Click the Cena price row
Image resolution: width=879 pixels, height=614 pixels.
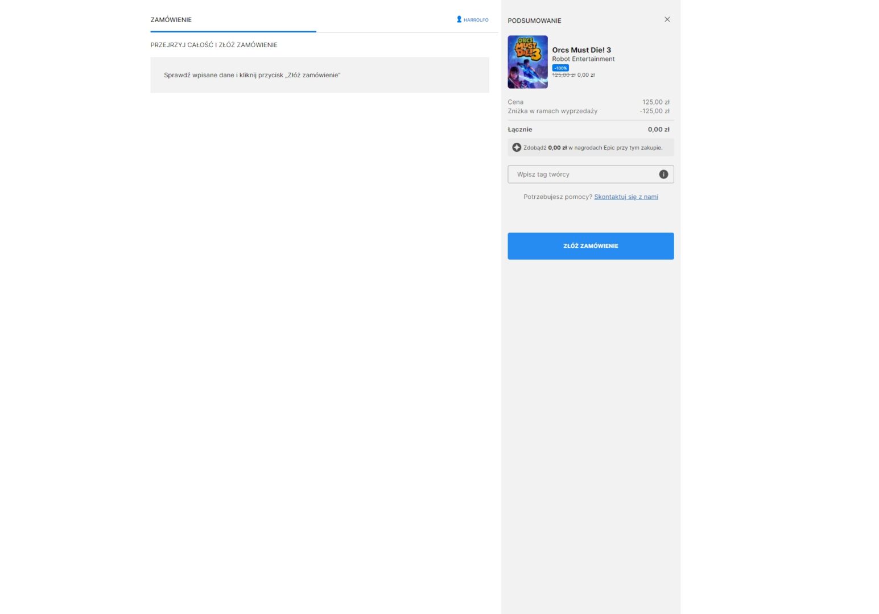[590, 102]
